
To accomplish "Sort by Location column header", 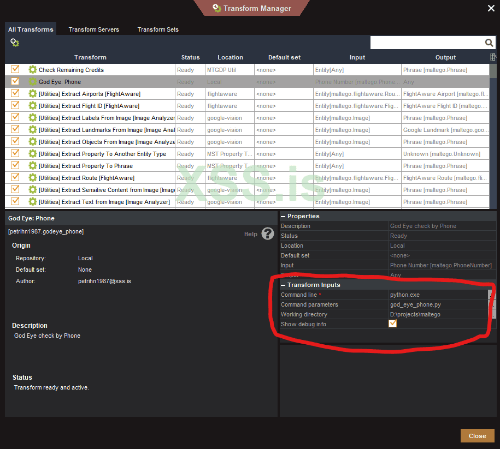I will pos(230,57).
